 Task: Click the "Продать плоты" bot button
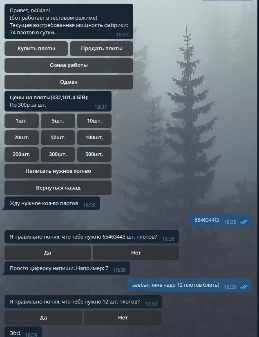point(101,49)
